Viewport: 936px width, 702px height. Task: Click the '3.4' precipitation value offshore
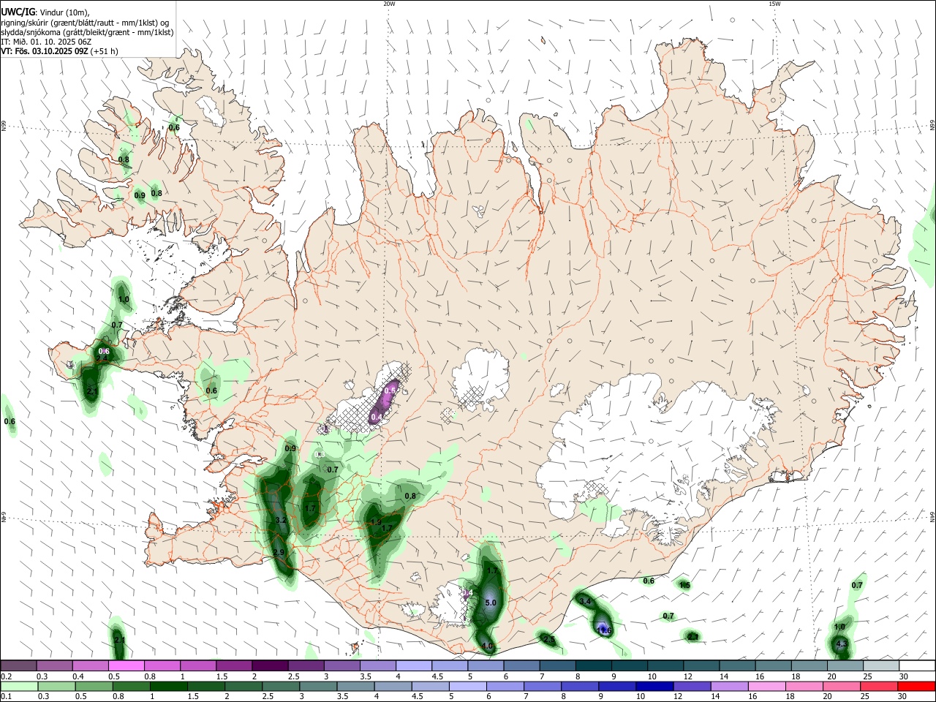pos(585,601)
